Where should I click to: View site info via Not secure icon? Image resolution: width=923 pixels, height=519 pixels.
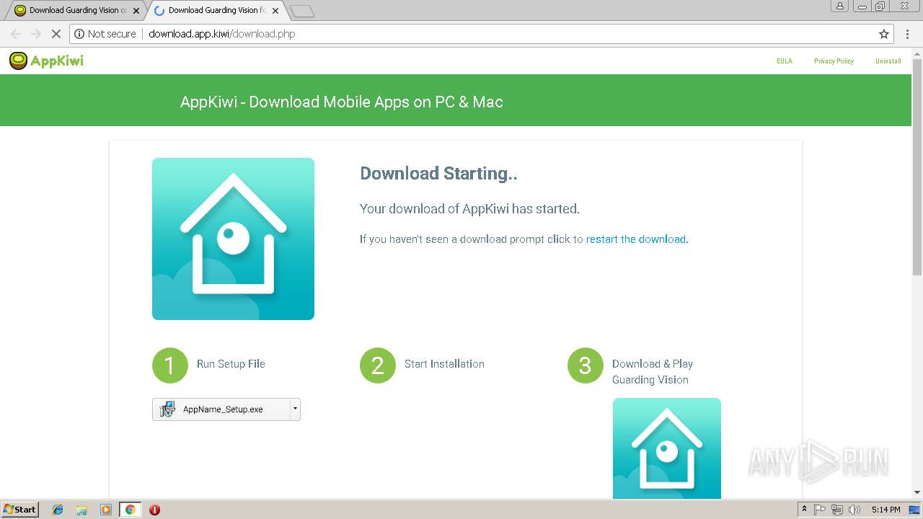(105, 34)
